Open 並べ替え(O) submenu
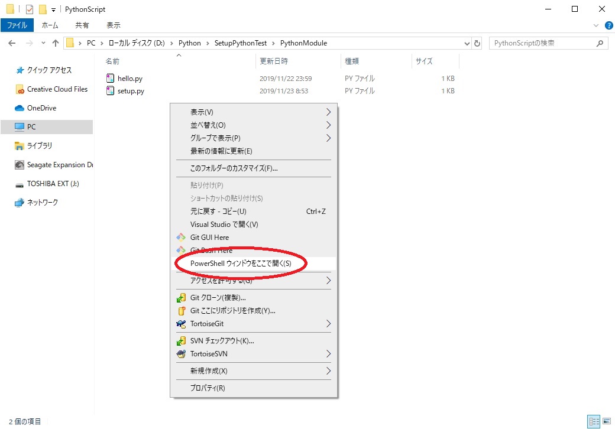The image size is (615, 429). coord(254,125)
